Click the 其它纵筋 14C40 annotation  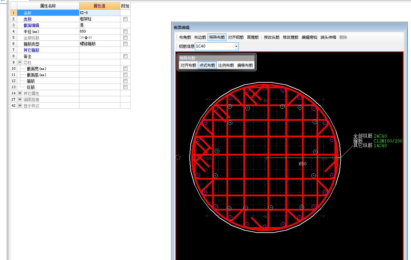point(370,145)
